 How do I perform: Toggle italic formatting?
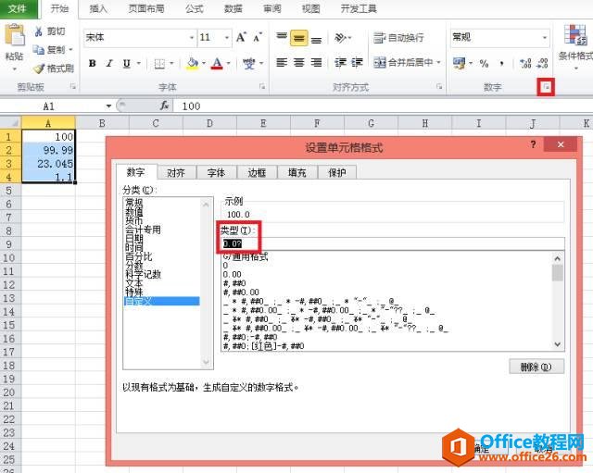[109, 64]
